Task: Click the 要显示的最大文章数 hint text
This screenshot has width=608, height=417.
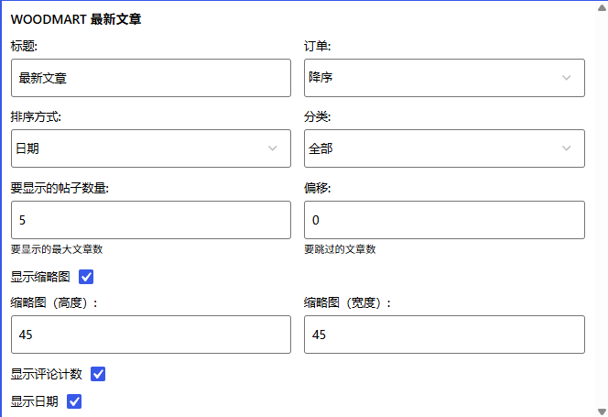Action: (57, 249)
